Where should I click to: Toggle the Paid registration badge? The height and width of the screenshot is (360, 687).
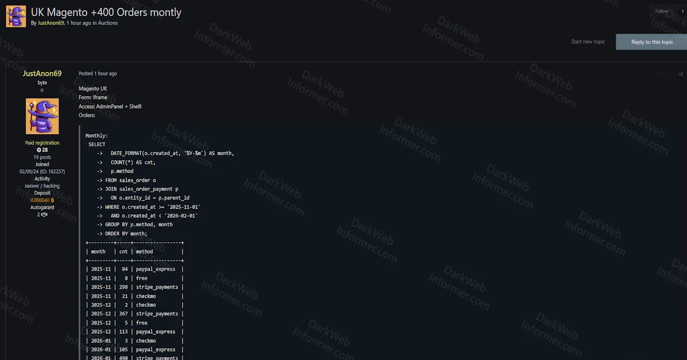tap(42, 142)
